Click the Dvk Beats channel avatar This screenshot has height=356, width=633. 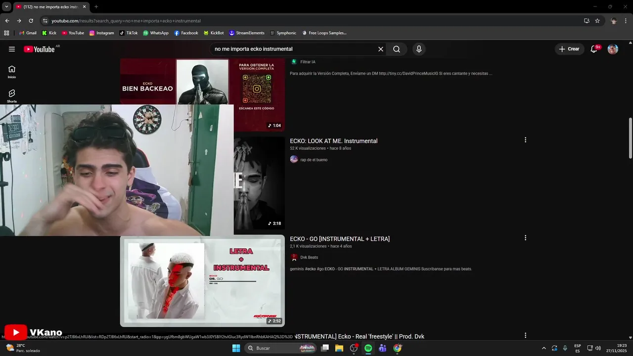coord(294,257)
